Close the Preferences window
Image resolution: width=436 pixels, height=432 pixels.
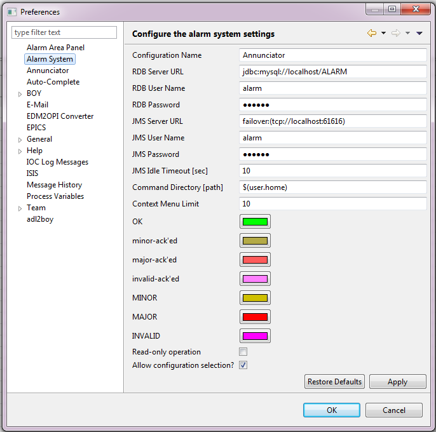[416, 9]
